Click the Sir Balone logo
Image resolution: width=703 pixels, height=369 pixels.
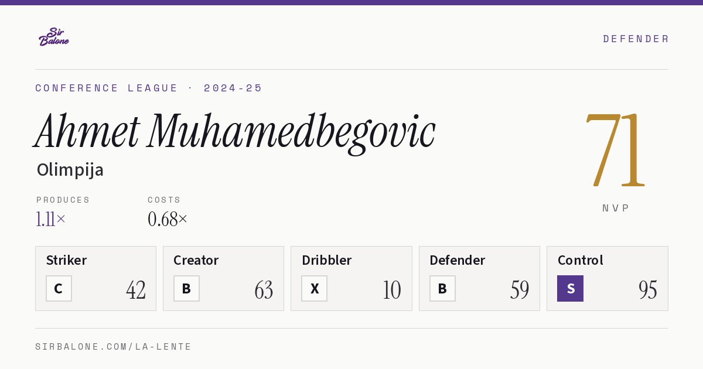click(x=54, y=37)
